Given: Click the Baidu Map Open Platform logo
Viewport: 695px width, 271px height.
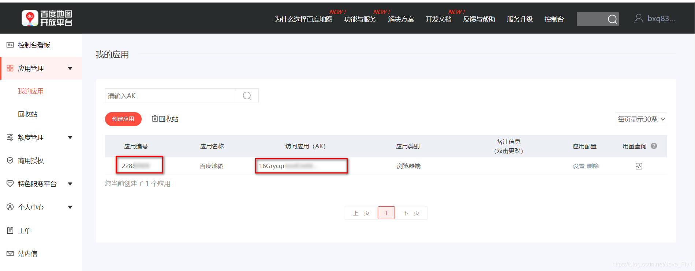Looking at the screenshot, I should 47,18.
